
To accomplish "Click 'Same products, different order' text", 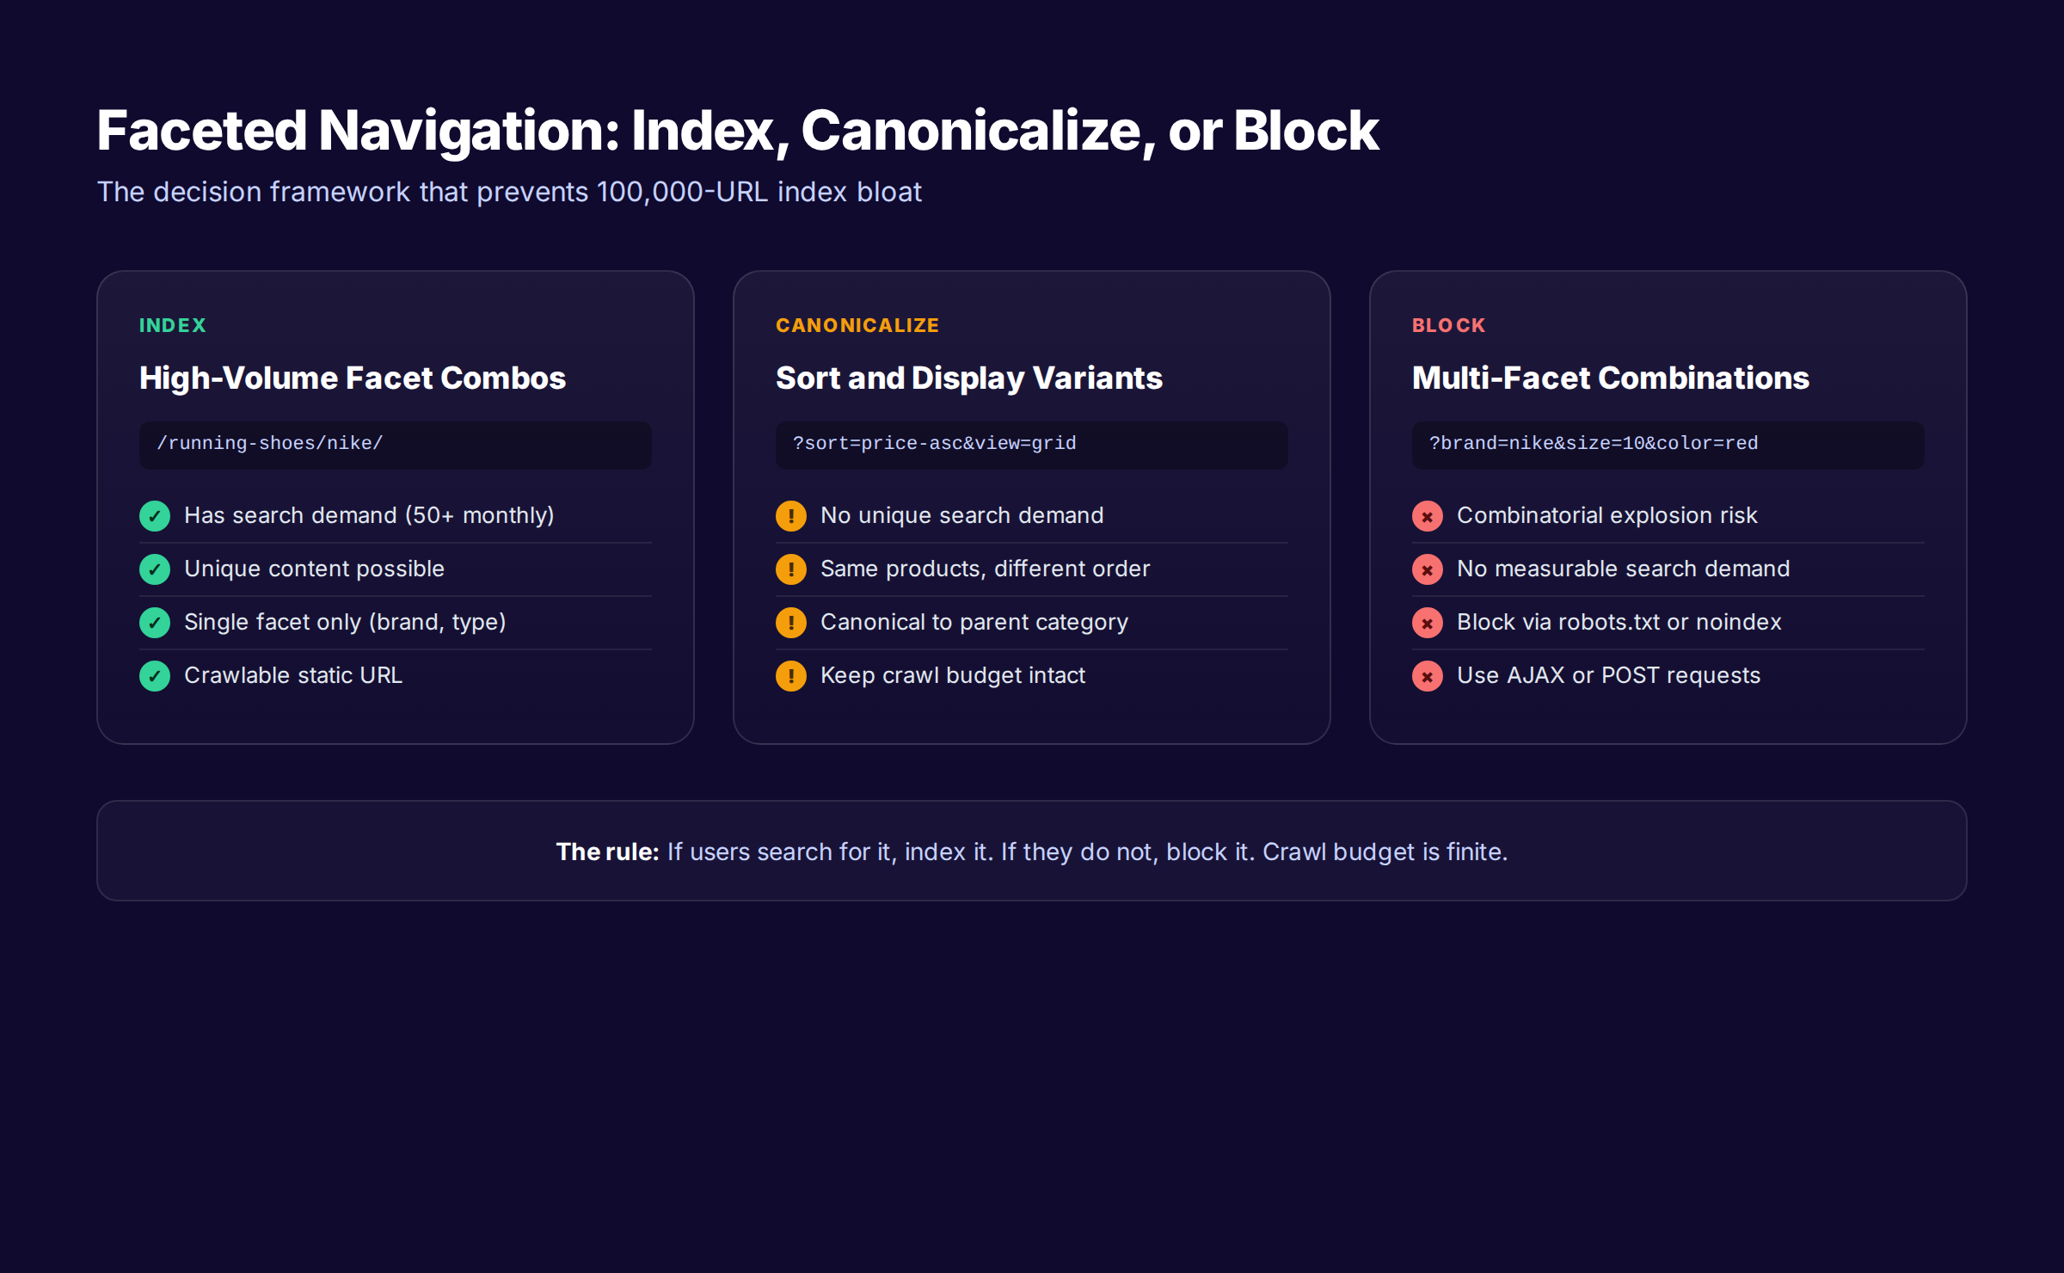I will click(x=985, y=569).
